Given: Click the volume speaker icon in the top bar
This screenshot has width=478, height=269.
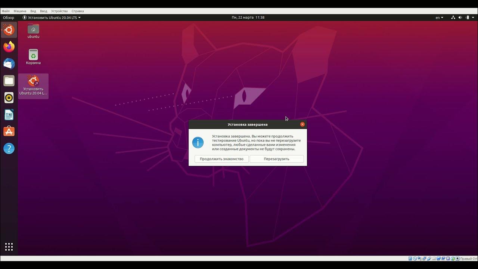Looking at the screenshot, I should [460, 18].
